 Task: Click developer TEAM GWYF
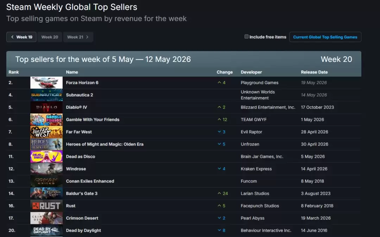[253, 120]
